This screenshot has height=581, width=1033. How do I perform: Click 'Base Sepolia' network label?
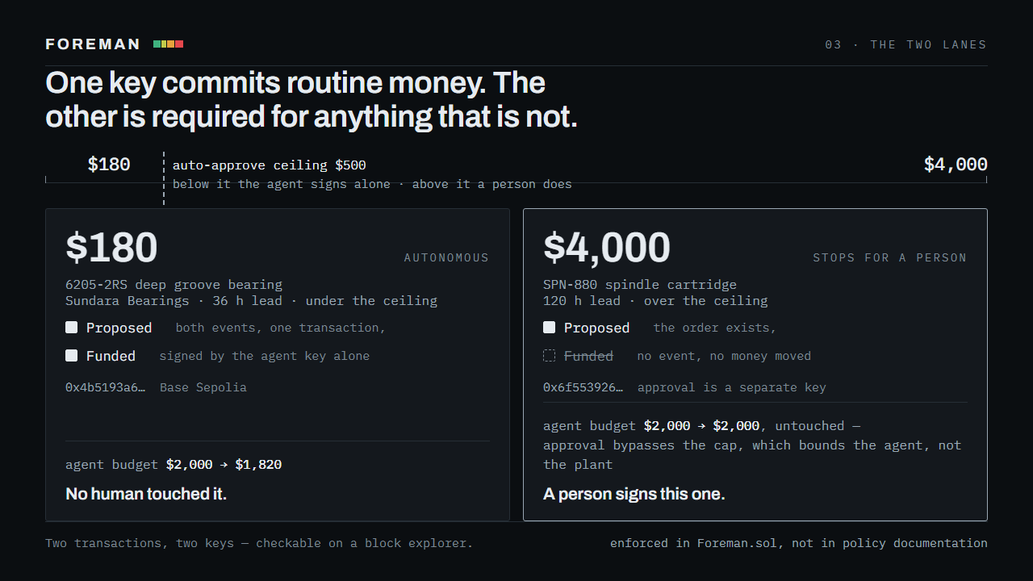pos(203,387)
